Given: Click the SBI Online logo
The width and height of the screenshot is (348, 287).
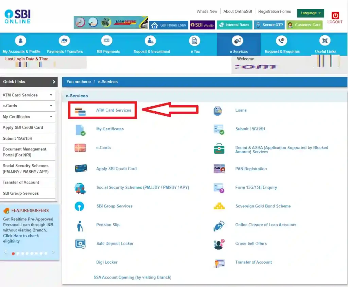Looking at the screenshot, I should pyautogui.click(x=18, y=16).
